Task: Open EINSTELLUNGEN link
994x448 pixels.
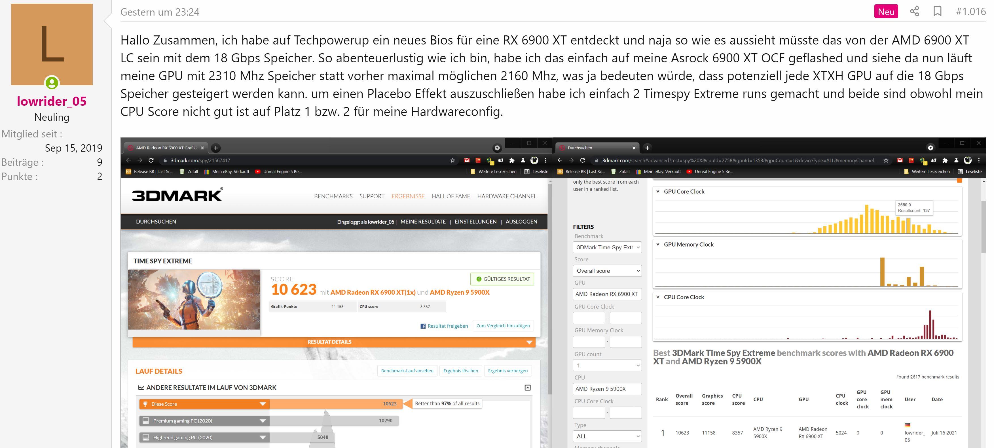Action: click(475, 222)
